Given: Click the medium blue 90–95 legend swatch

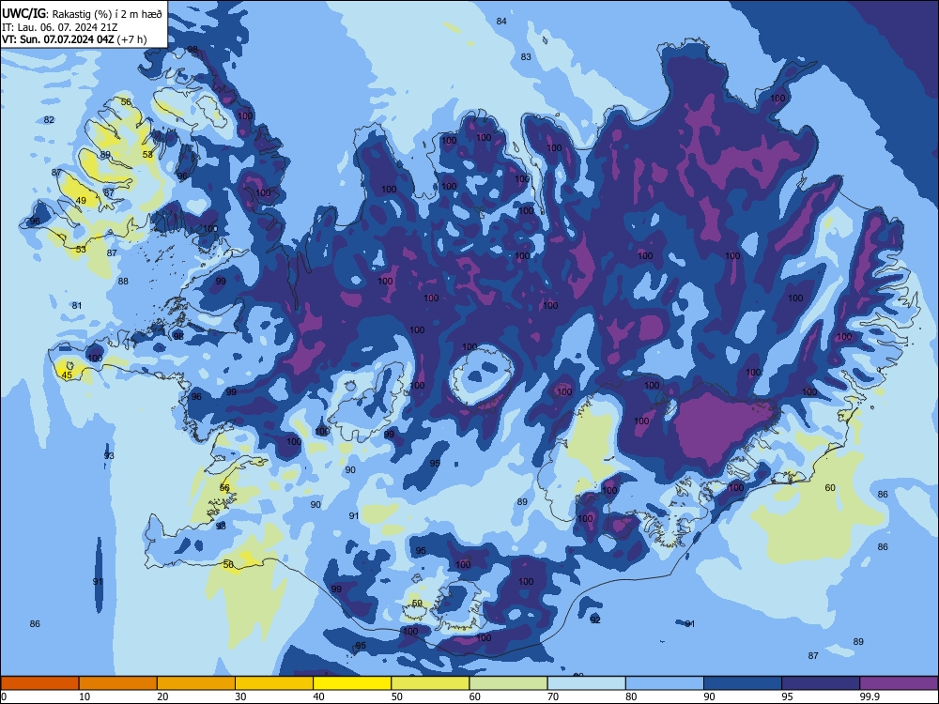Looking at the screenshot, I should point(743,683).
